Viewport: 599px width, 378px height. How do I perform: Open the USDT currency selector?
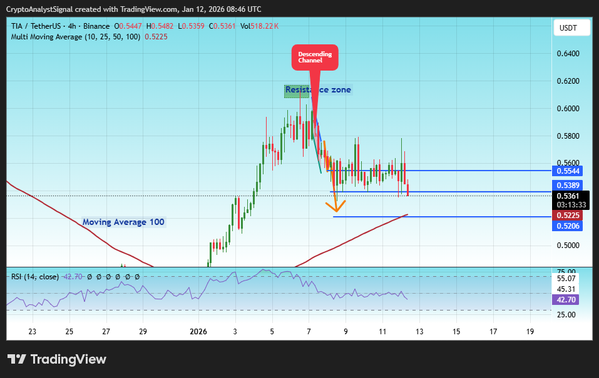[571, 28]
